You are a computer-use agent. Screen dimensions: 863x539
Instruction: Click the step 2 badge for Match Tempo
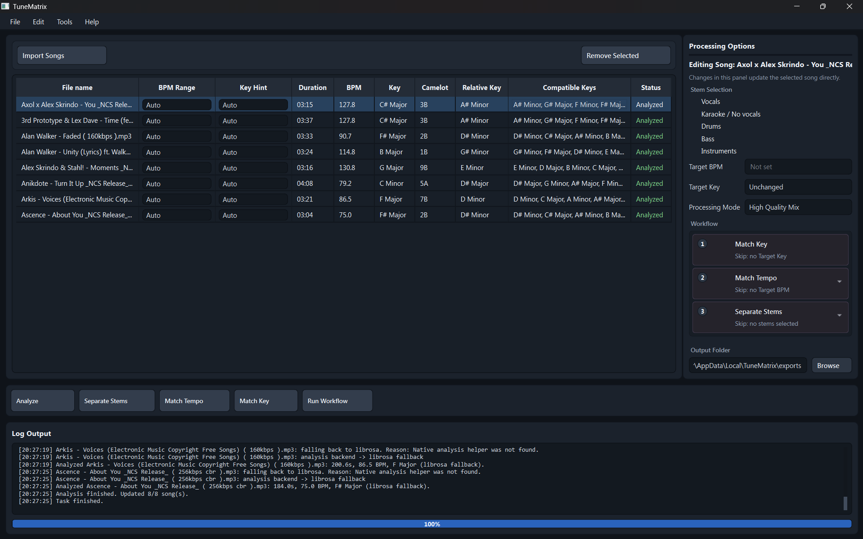[x=702, y=278]
